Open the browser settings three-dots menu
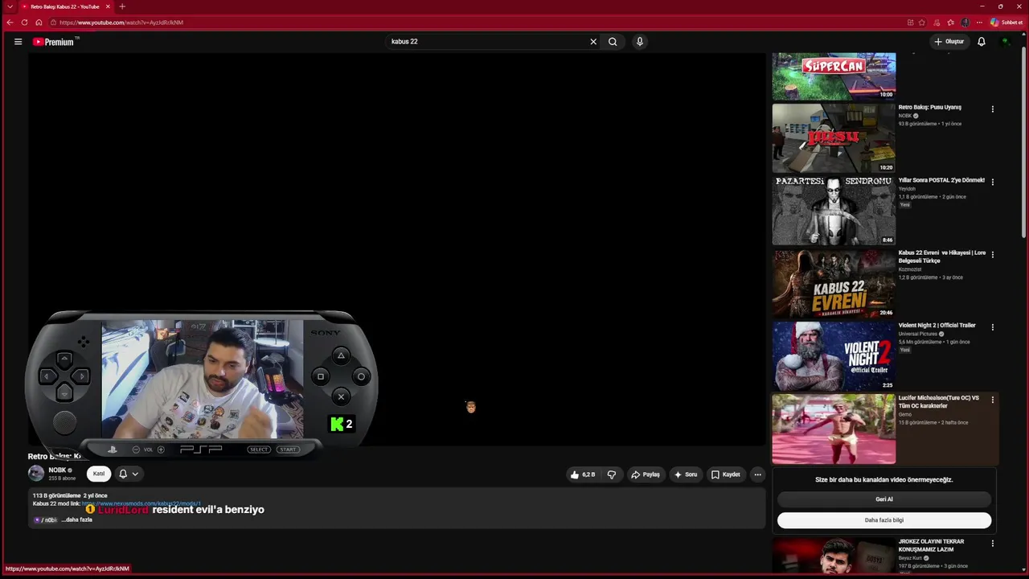1029x579 pixels. (x=979, y=23)
